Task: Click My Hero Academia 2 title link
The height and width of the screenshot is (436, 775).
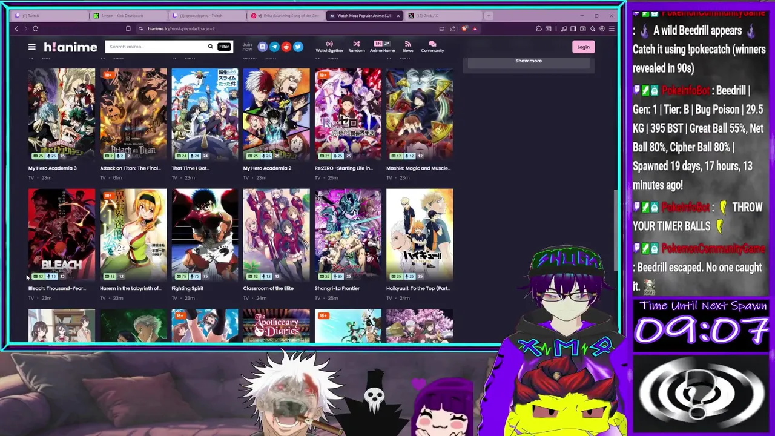Action: (x=267, y=168)
